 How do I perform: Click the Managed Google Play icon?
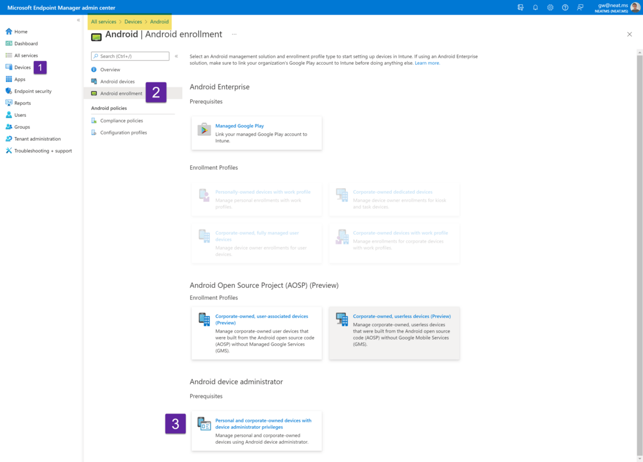(x=204, y=129)
